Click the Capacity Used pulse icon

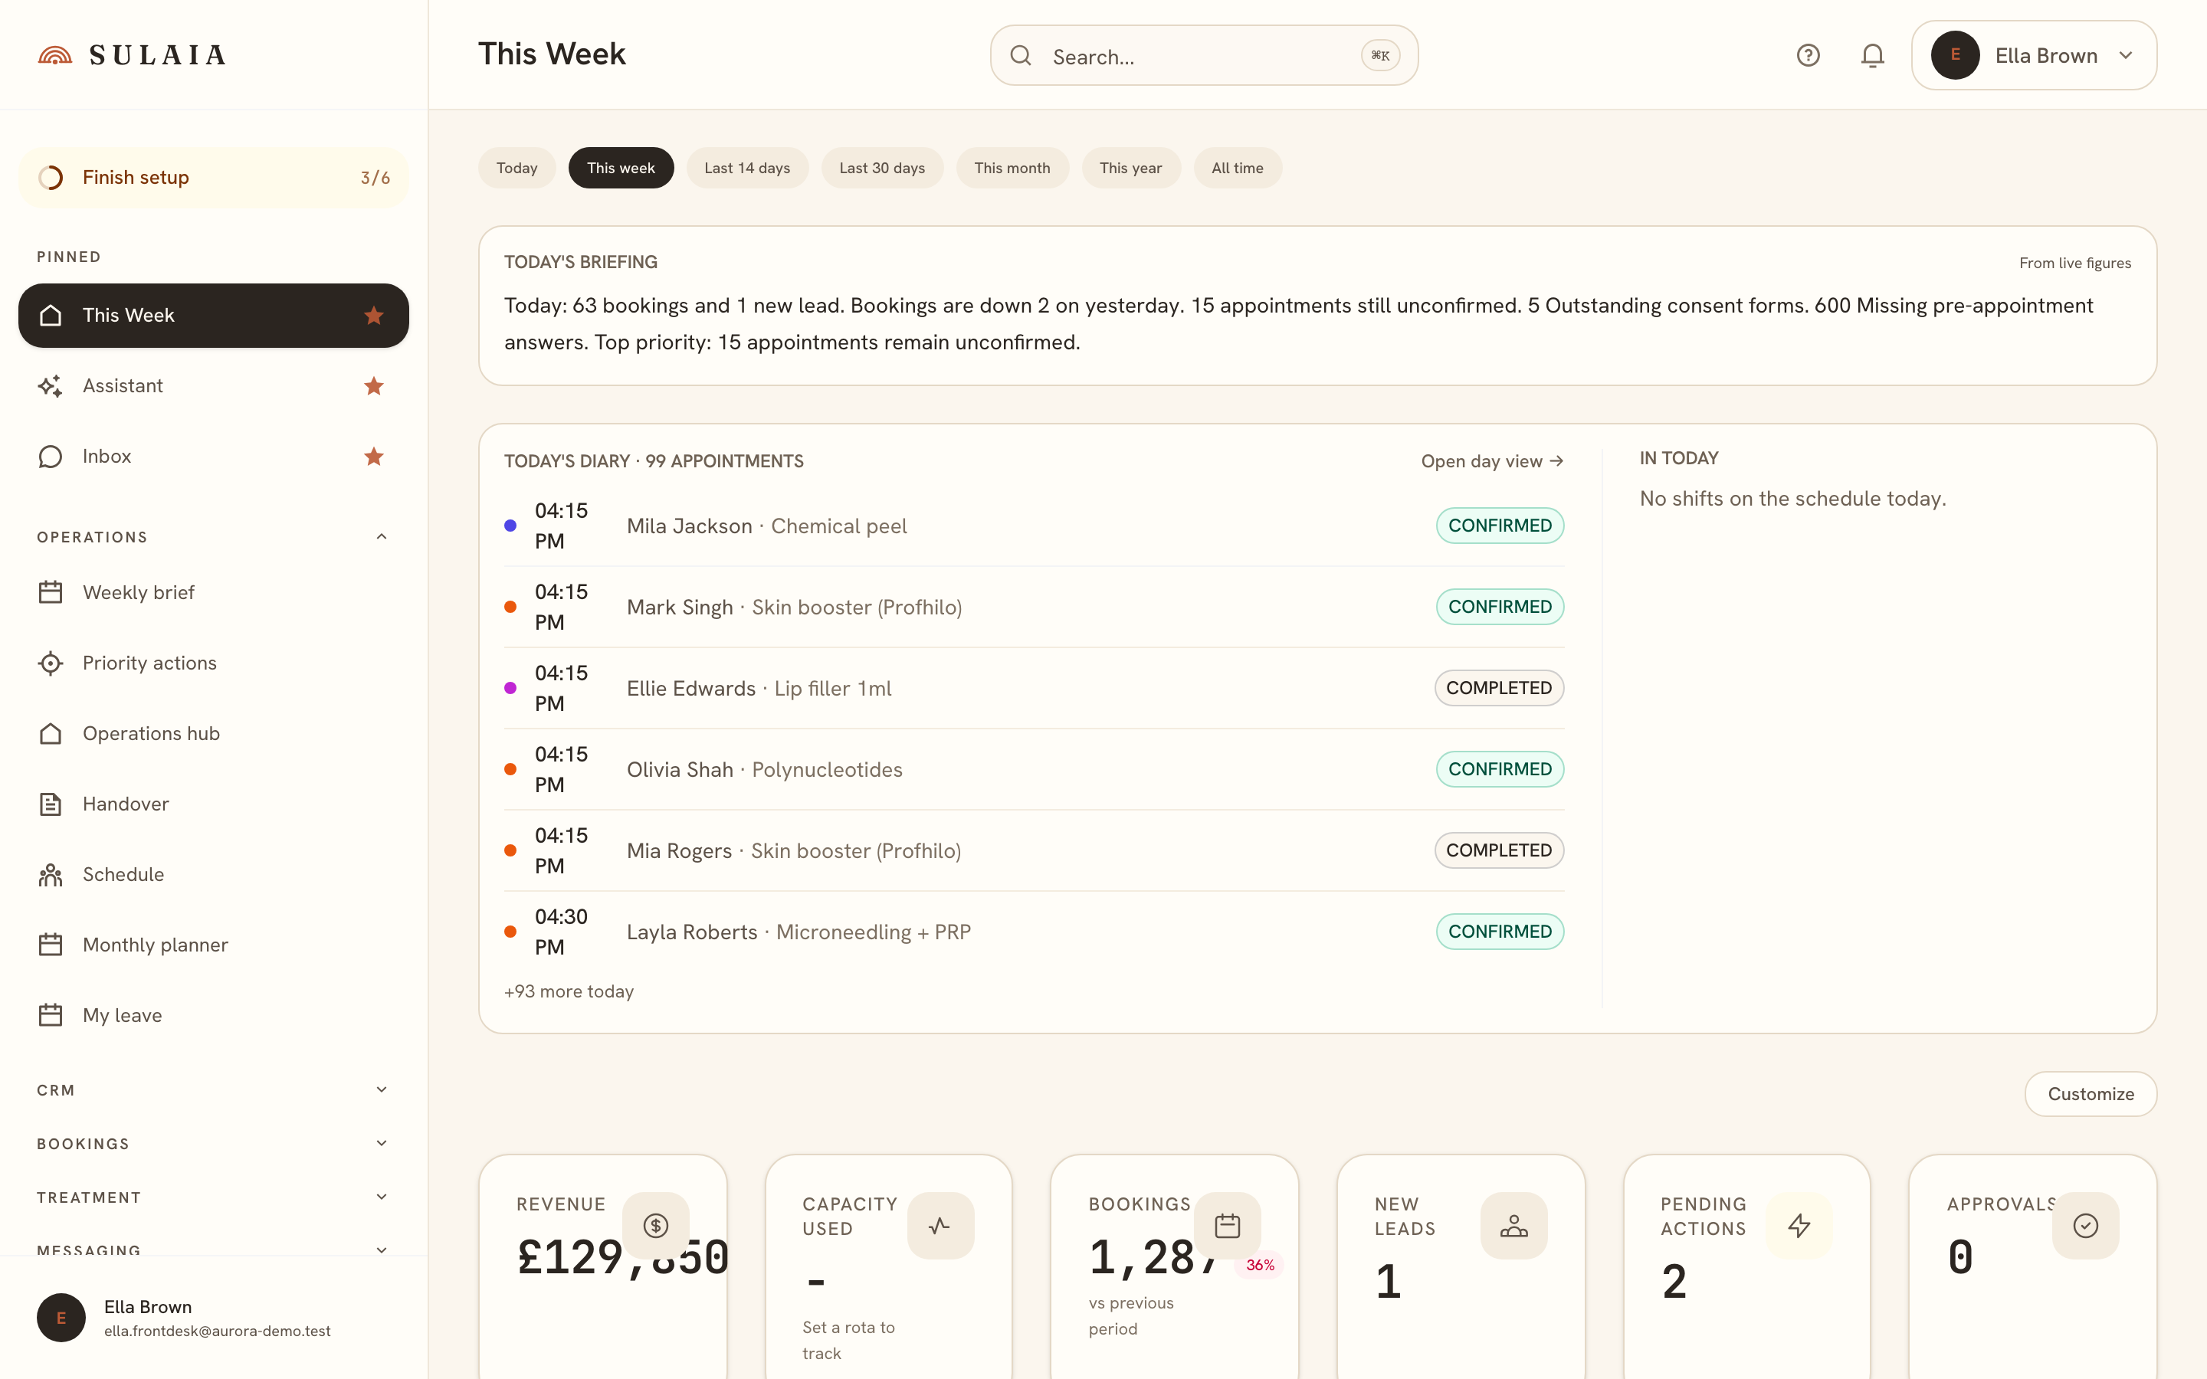[940, 1225]
